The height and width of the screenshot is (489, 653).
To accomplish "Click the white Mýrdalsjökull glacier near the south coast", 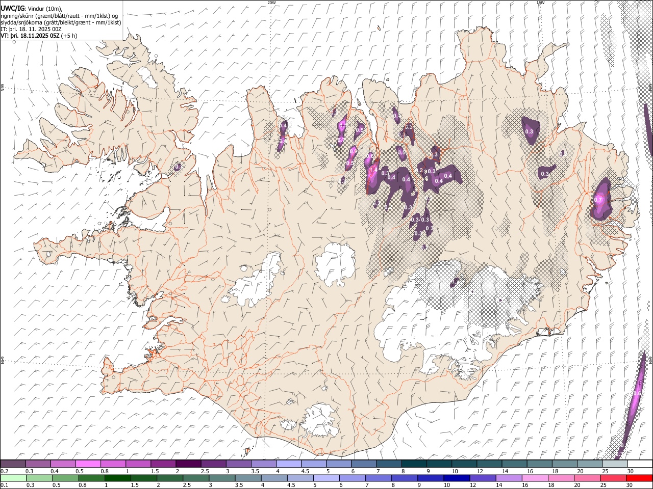I will 319,422.
